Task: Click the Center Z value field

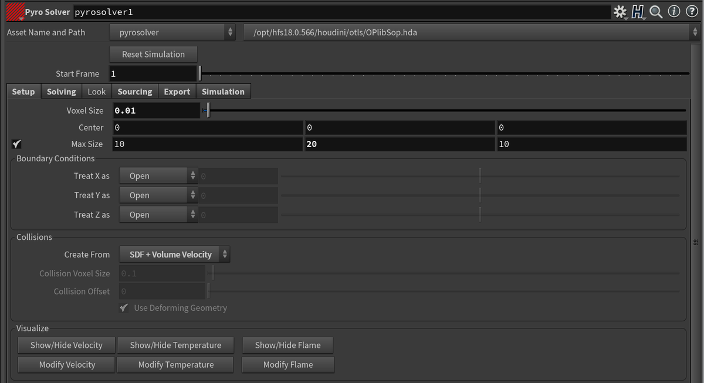Action: [x=592, y=127]
